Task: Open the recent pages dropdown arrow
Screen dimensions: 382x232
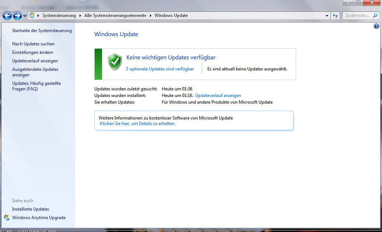Action: click(25, 16)
